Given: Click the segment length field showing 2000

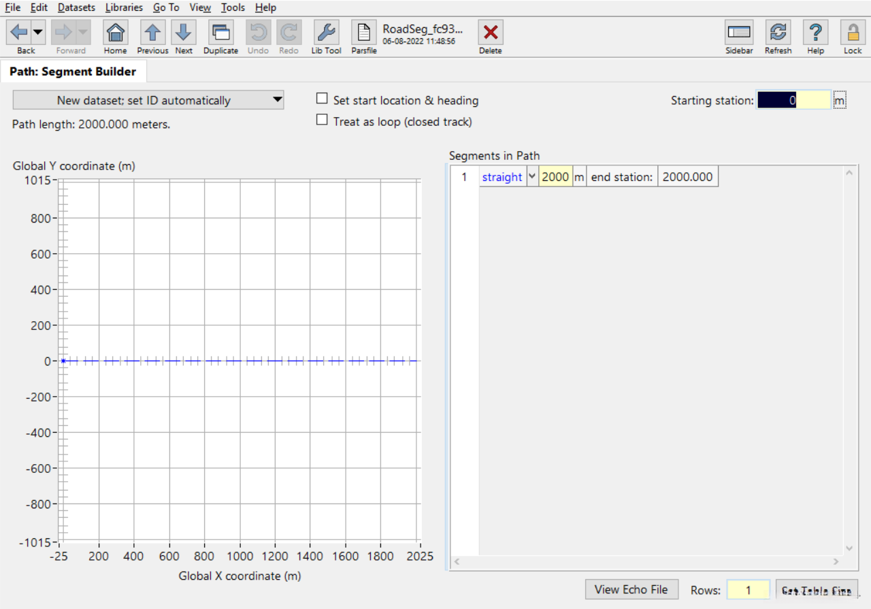Looking at the screenshot, I should coord(555,177).
